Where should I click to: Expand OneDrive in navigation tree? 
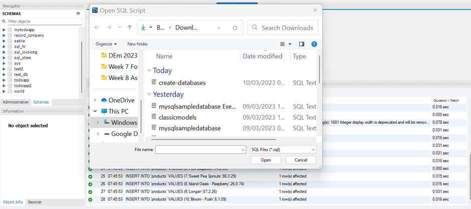click(96, 100)
